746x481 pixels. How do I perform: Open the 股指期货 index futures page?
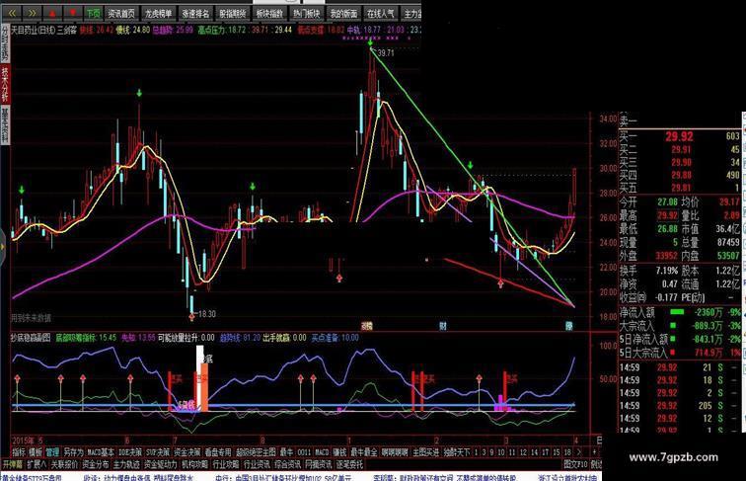(x=233, y=14)
